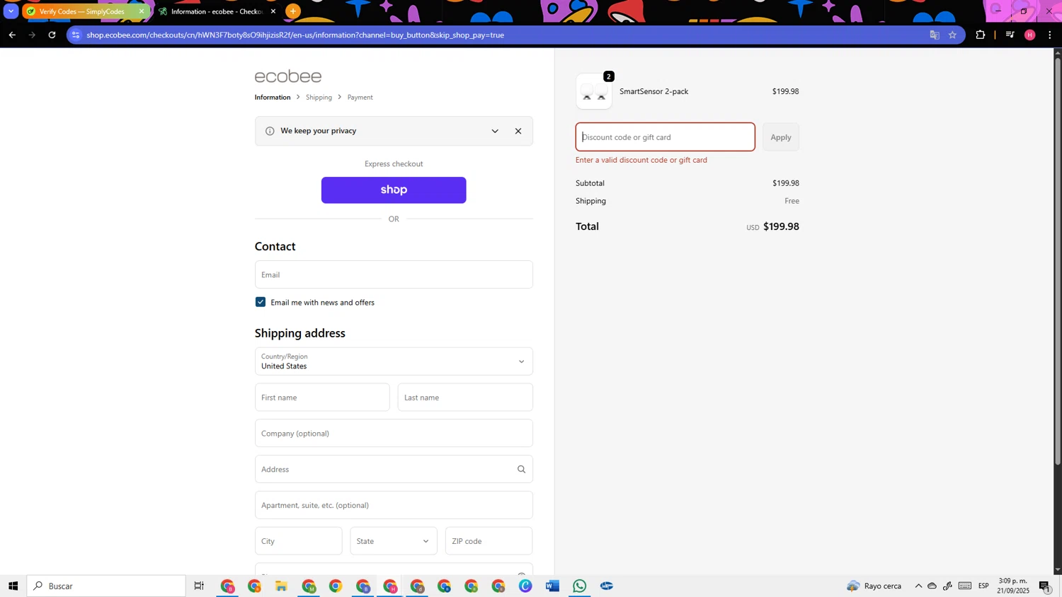Open the browser extensions puzzle icon

[x=981, y=35]
